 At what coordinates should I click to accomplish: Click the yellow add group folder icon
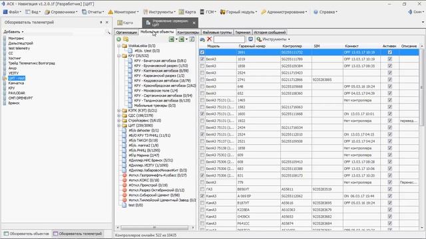(126, 39)
